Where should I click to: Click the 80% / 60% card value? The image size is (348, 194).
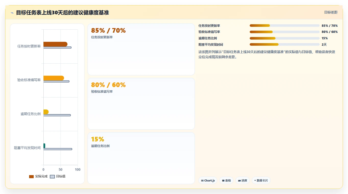pos(109,85)
